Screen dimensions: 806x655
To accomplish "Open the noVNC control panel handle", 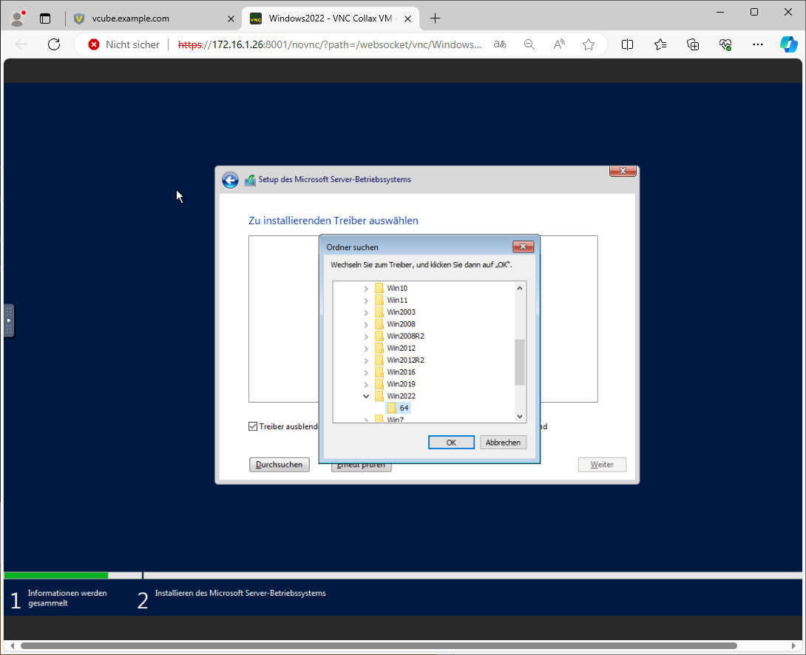I will (x=9, y=321).
